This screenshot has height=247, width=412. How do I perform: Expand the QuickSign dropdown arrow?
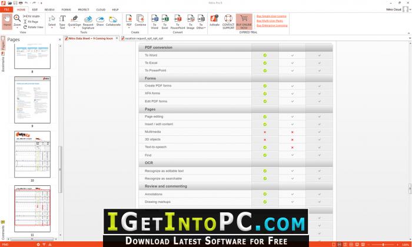pyautogui.click(x=74, y=28)
